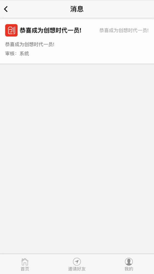Click bottom bar gap between 首页 and 邀请好友
Viewport: 154px width, 274px height.
click(51, 264)
